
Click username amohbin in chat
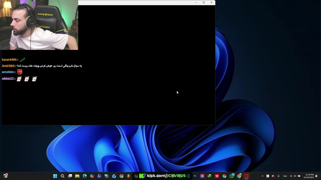click(8, 72)
